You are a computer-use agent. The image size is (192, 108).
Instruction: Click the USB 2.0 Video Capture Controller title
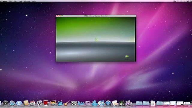tap(96, 16)
